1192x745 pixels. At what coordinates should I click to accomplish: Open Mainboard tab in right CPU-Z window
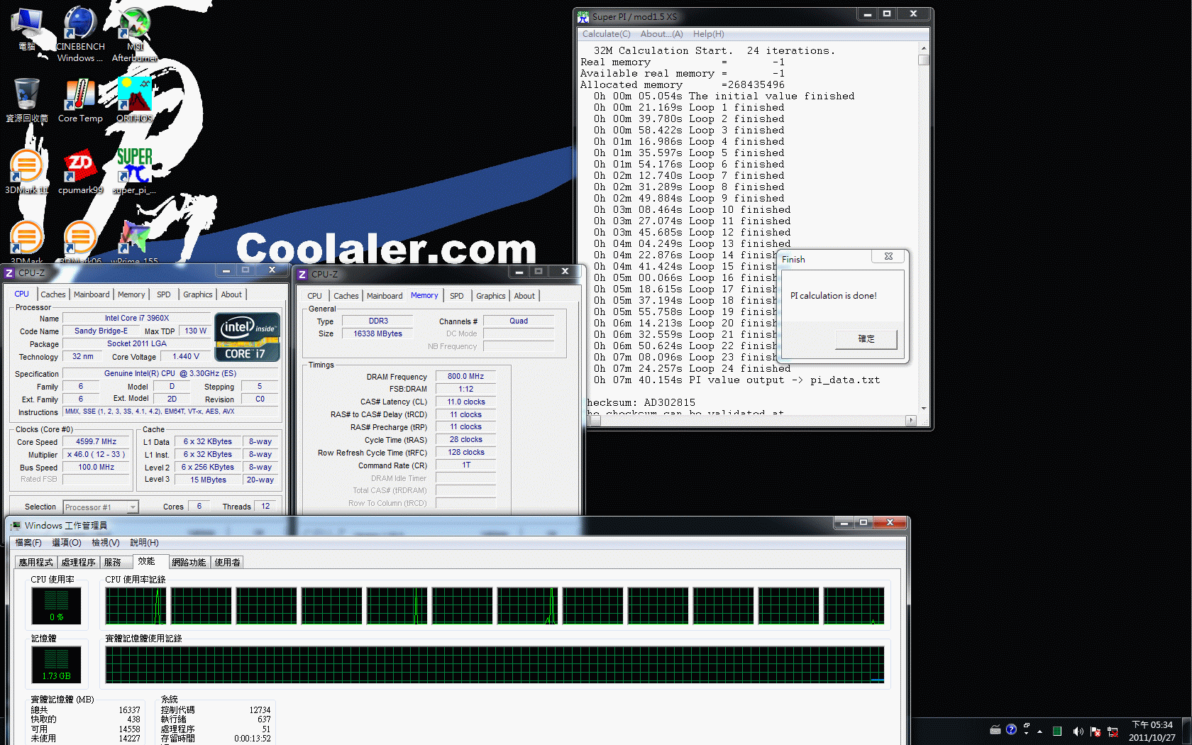click(x=385, y=296)
